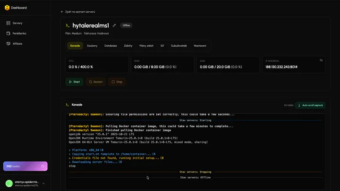Viewport: 340px width, 191px height.
Task: Open the Databáze tab
Action: 110,46
